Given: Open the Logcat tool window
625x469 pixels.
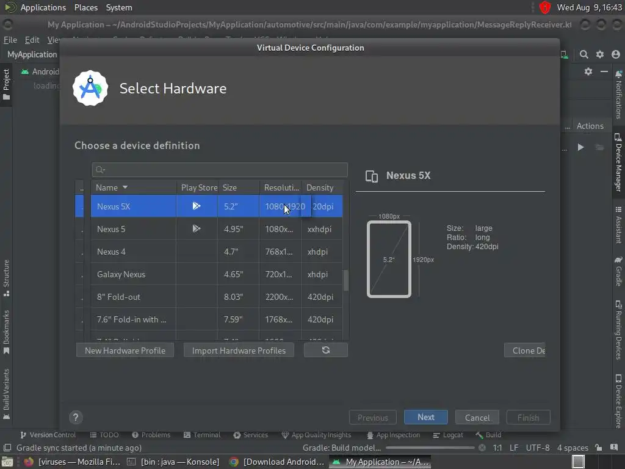Looking at the screenshot, I should click(x=448, y=435).
